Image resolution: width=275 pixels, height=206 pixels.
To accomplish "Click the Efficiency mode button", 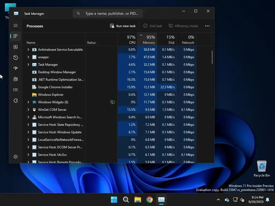I will (x=183, y=26).
